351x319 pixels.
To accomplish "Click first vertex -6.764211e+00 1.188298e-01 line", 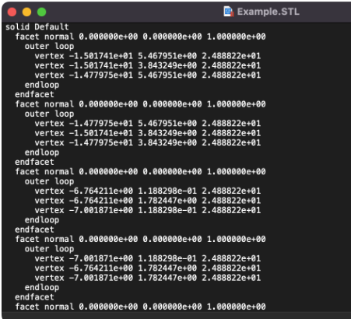I will pos(148,191).
